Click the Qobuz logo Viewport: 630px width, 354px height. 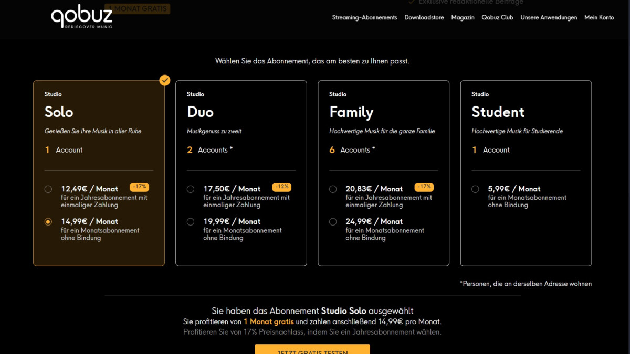[82, 17]
